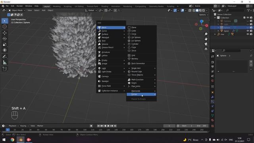Image resolution: width=254 pixels, height=143 pixels.
Task: Expand the Collection tree in outliner
Action: pyautogui.click(x=215, y=17)
